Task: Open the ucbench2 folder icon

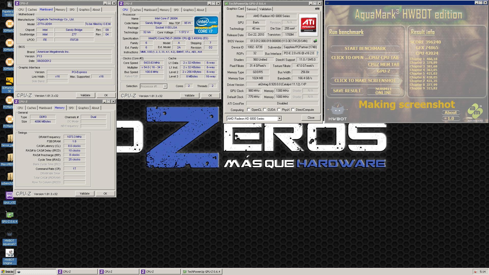Action: coord(9,178)
